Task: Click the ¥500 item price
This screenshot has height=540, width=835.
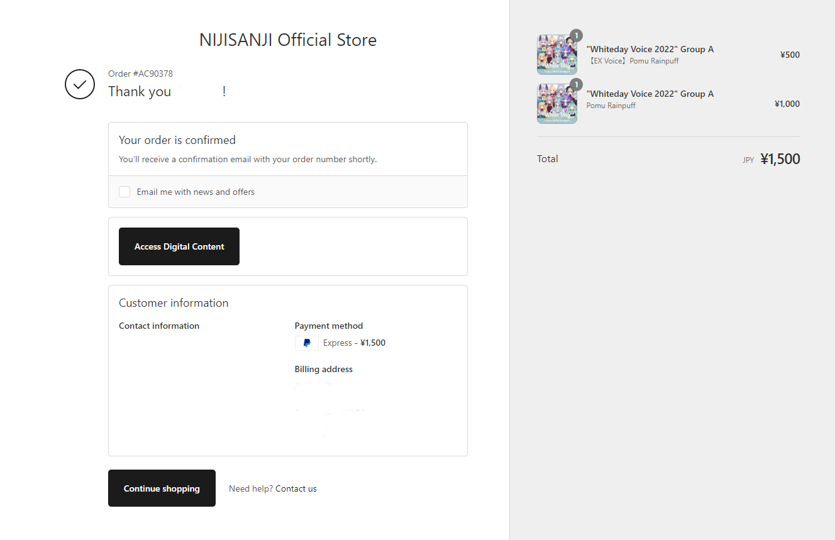Action: 790,55
